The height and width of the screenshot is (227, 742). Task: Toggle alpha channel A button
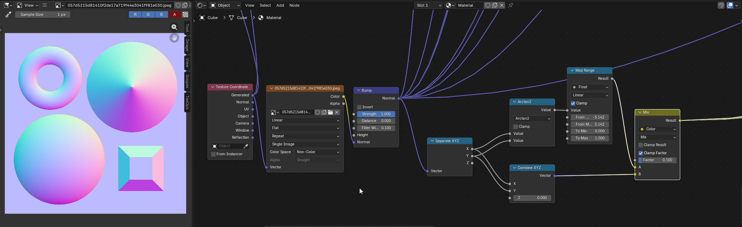point(174,14)
